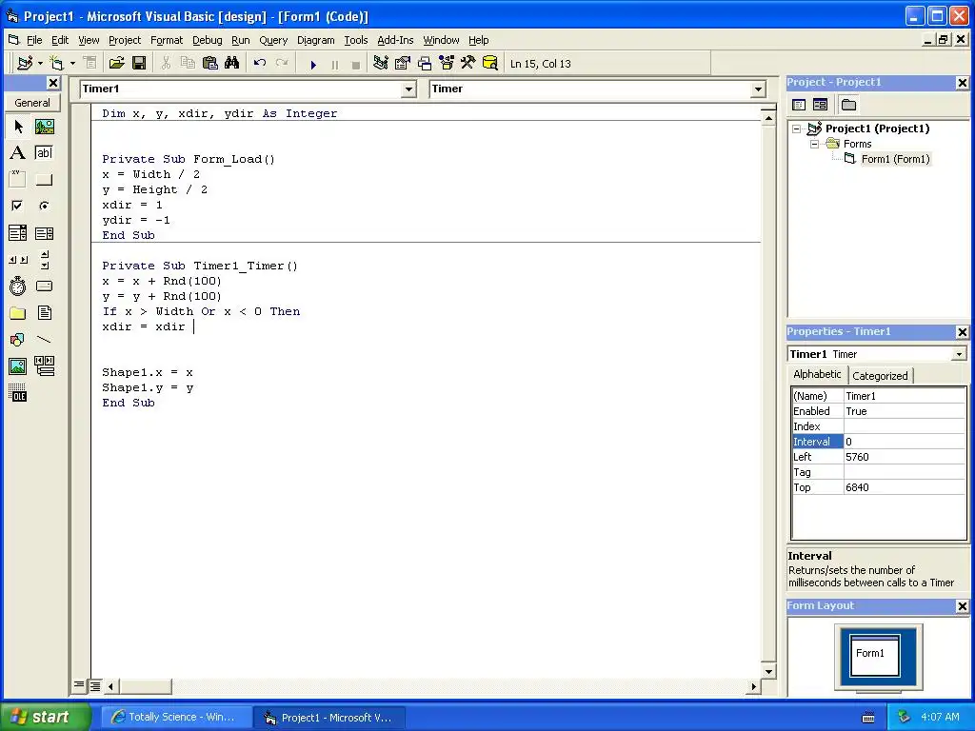The height and width of the screenshot is (731, 975).
Task: Select the Data control tool
Action: point(44,366)
